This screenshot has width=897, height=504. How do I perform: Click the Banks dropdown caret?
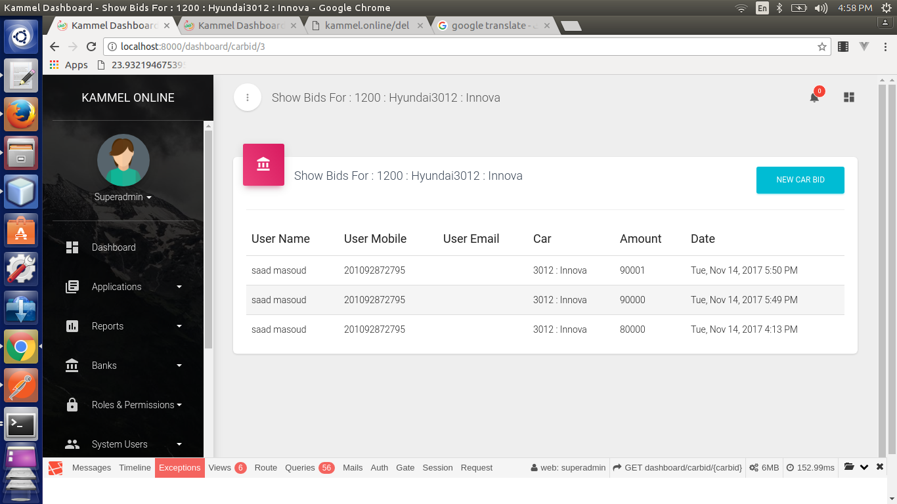click(179, 366)
